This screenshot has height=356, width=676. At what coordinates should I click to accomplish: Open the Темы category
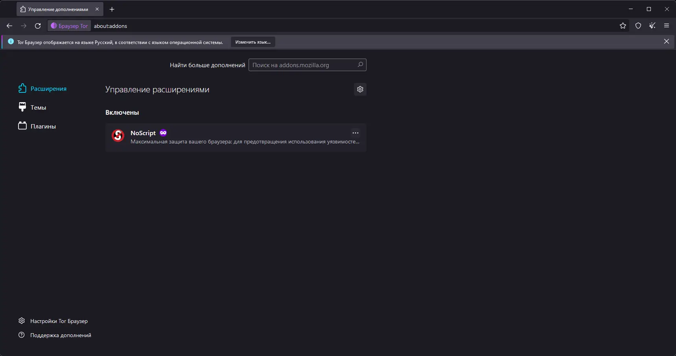click(x=32, y=107)
